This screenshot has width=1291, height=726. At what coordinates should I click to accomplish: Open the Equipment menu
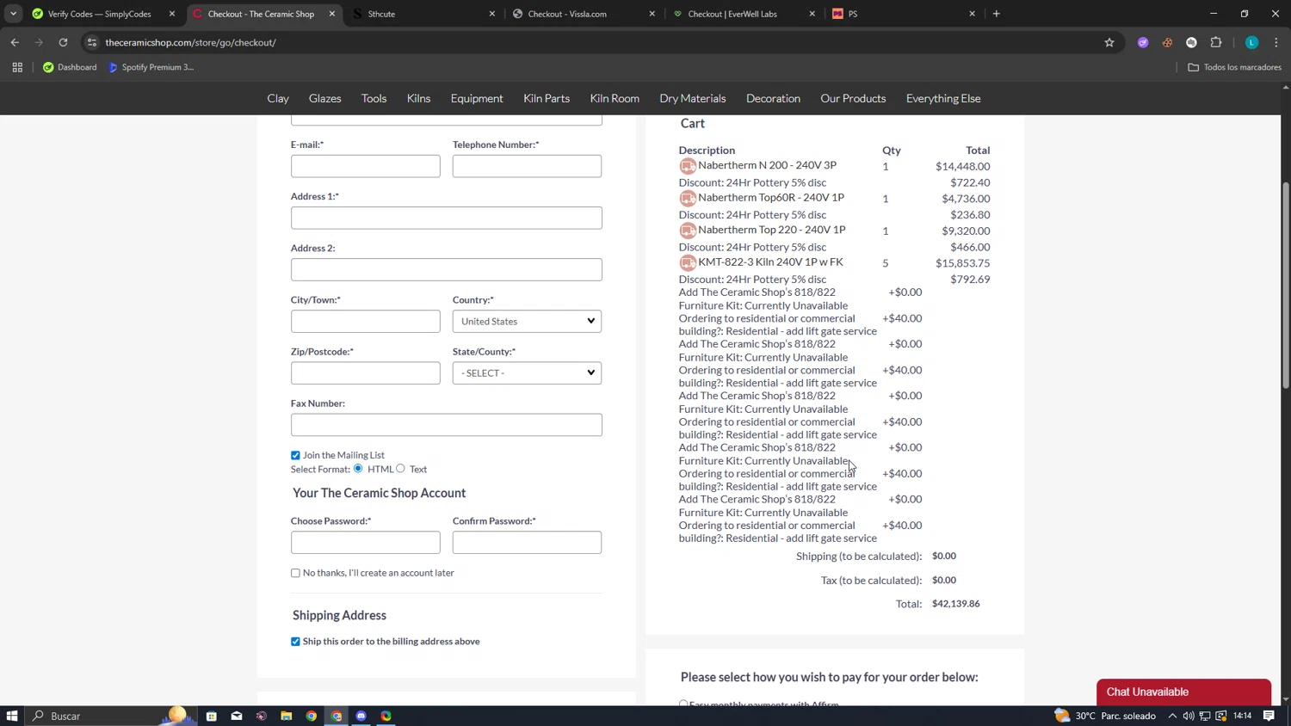477,98
